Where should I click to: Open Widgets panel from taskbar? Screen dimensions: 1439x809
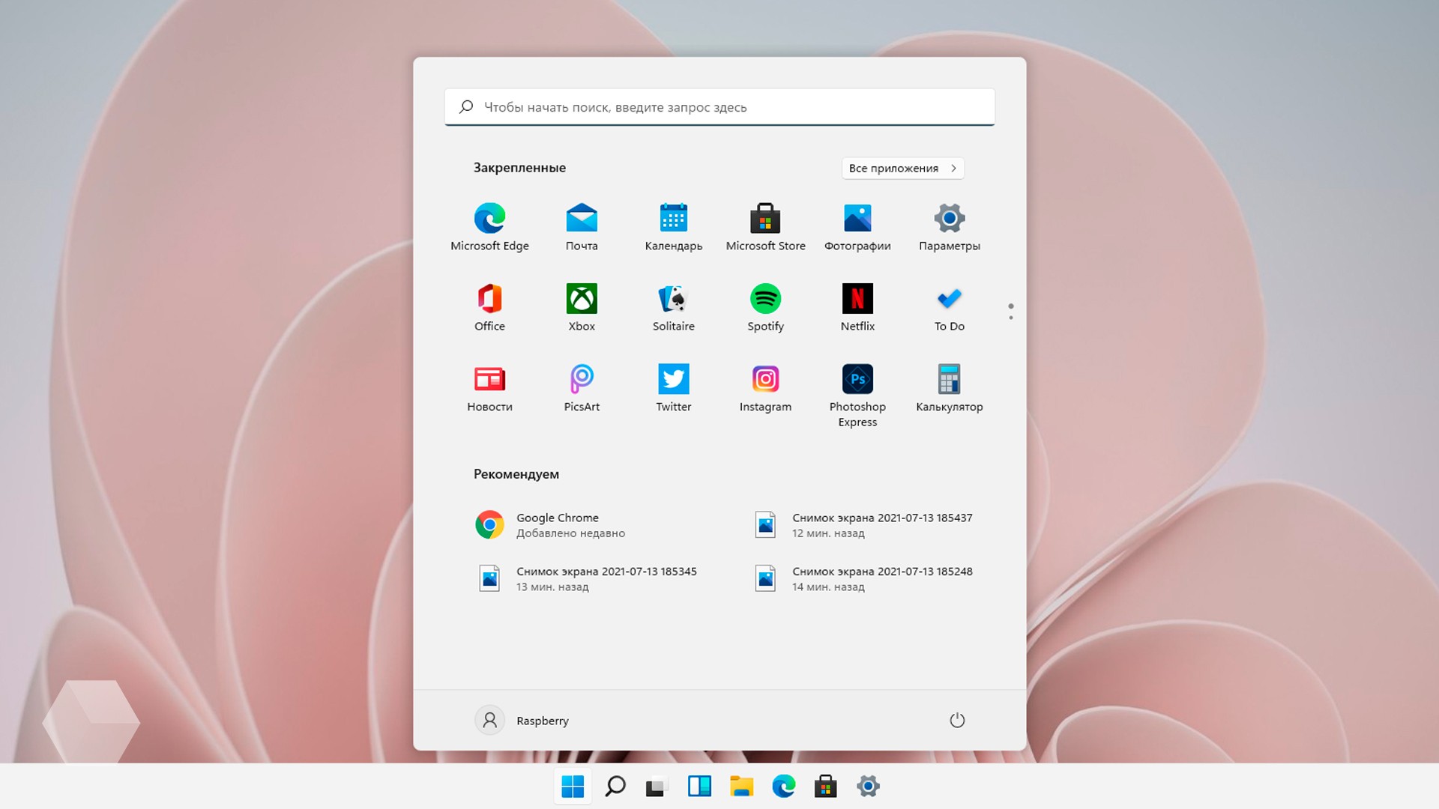coord(699,787)
